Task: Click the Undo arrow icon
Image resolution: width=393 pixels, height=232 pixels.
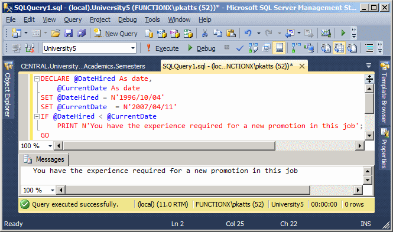Action: tap(248, 33)
